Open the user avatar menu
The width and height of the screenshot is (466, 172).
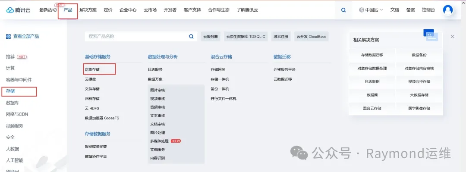click(x=447, y=10)
